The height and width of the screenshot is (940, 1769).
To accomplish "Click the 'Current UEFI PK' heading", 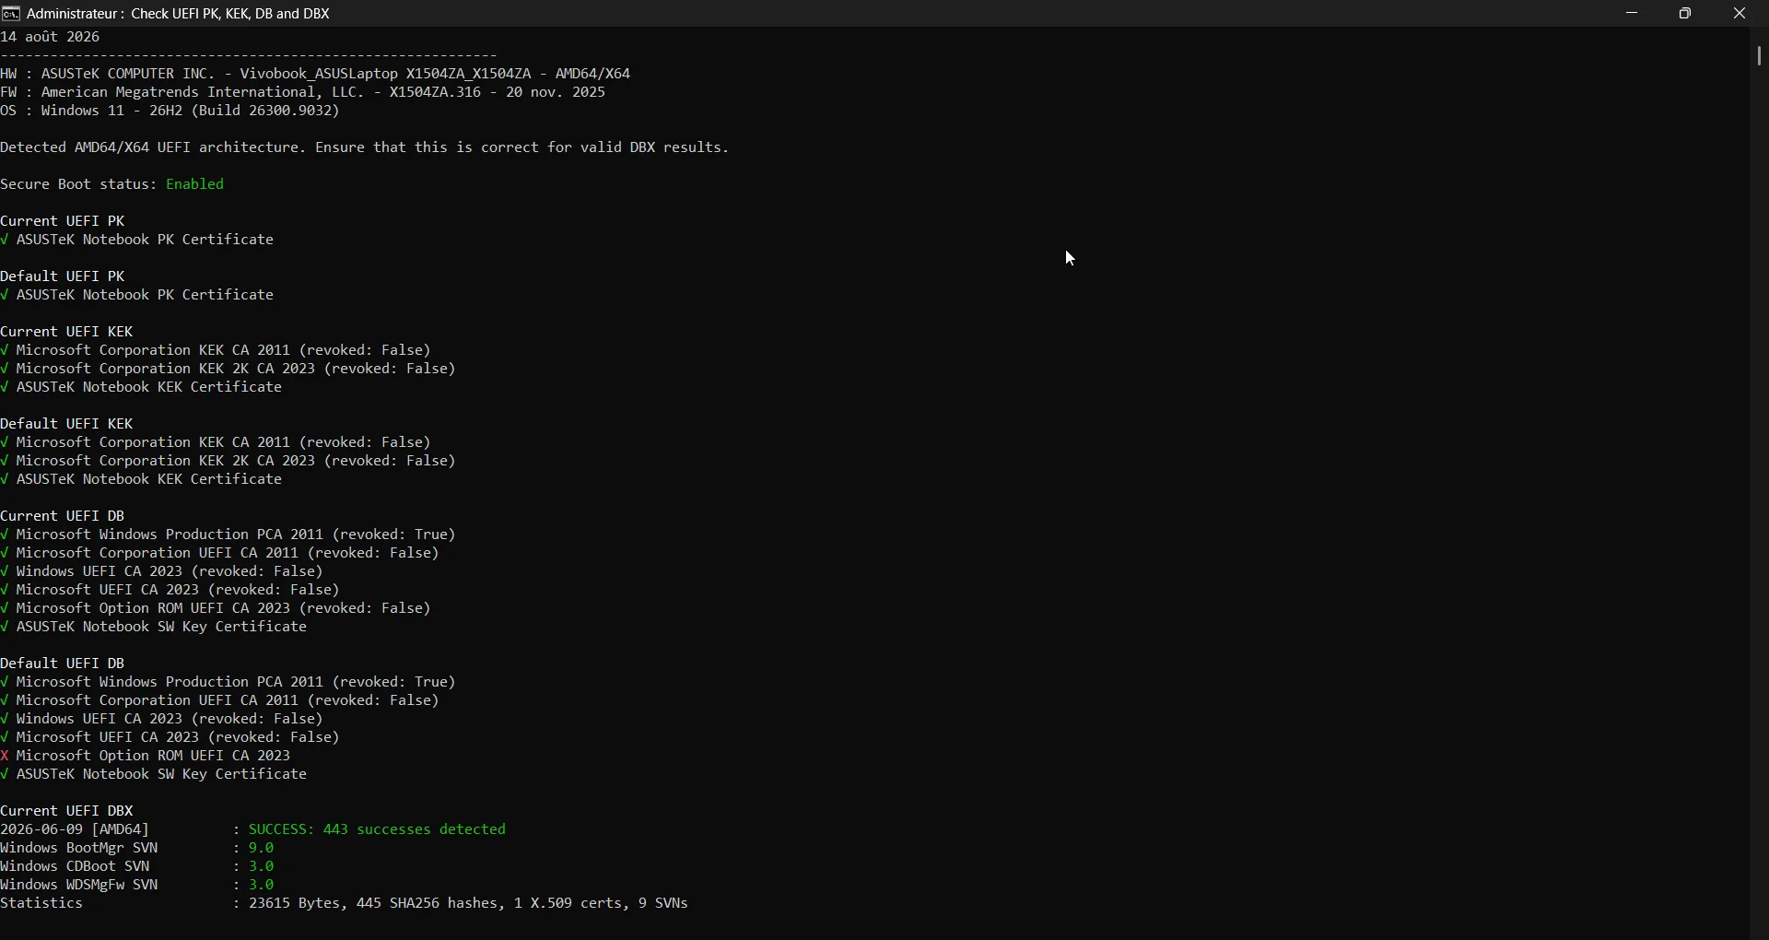I will coord(63,221).
